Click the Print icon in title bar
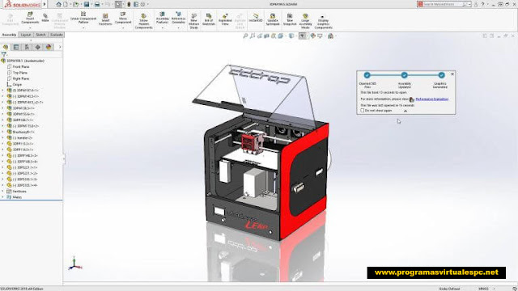This screenshot has height=291, width=518. pos(97,4)
